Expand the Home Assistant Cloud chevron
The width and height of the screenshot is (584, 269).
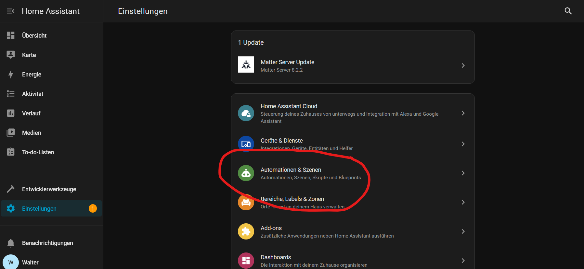pyautogui.click(x=463, y=113)
